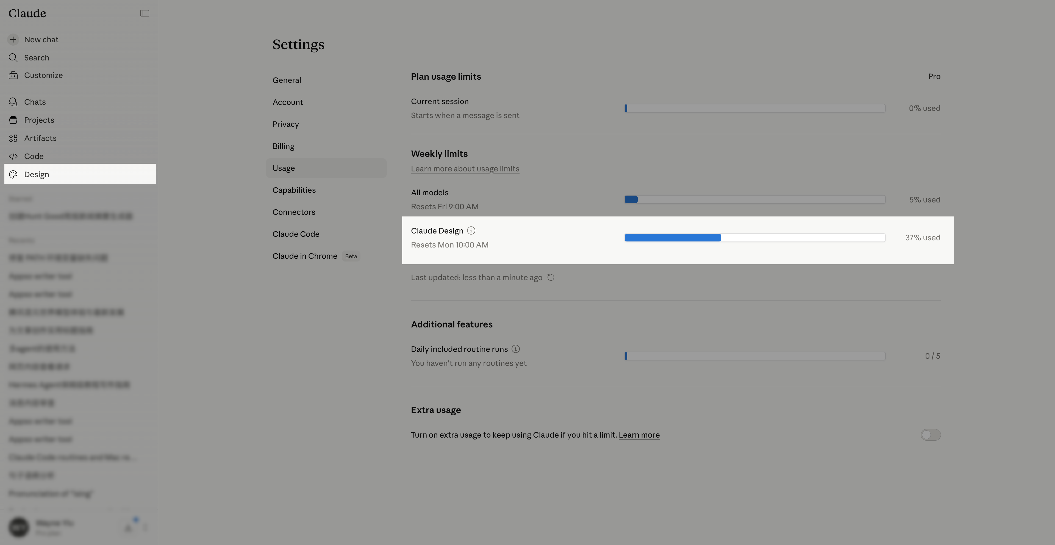1055x545 pixels.
Task: Enable the extra usage toggle
Action: [x=930, y=435]
